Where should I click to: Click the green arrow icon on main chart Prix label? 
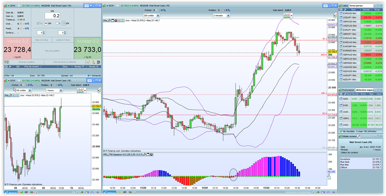pyautogui.click(x=123, y=20)
